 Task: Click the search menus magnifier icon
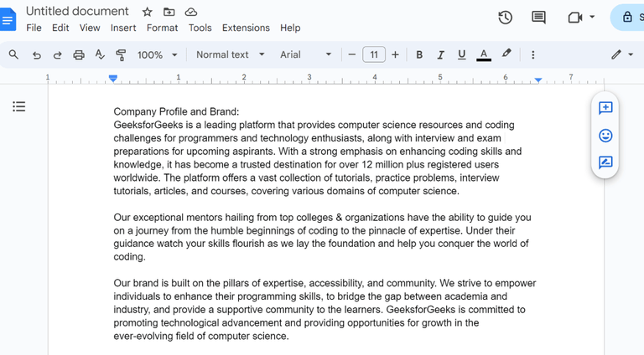(x=13, y=54)
